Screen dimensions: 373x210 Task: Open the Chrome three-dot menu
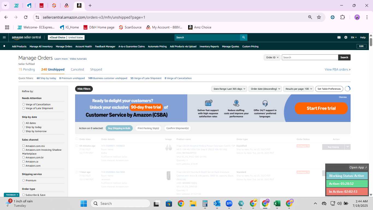coord(366,17)
